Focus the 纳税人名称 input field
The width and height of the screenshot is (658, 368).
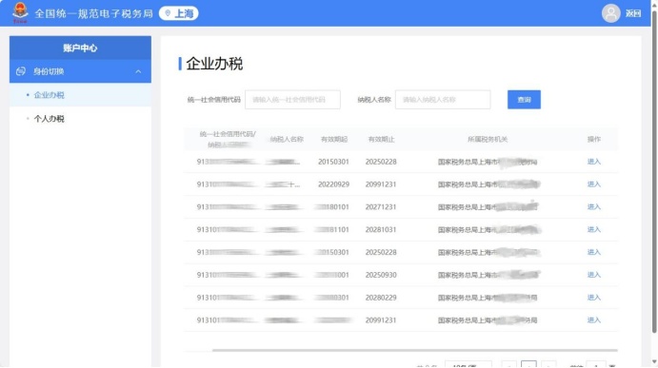click(x=443, y=100)
